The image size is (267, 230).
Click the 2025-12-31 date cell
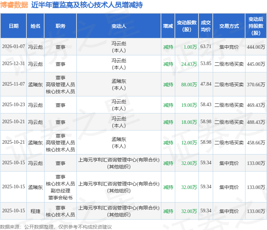(x=14, y=64)
